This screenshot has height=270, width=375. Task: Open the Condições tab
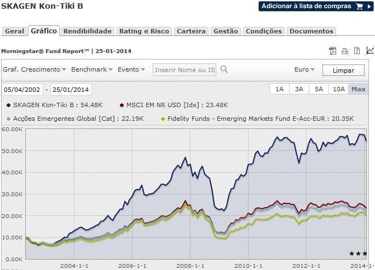pyautogui.click(x=264, y=31)
